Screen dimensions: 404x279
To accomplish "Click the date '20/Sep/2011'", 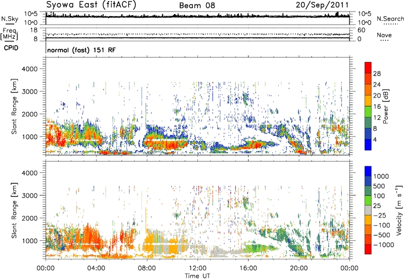I will coord(322,5).
